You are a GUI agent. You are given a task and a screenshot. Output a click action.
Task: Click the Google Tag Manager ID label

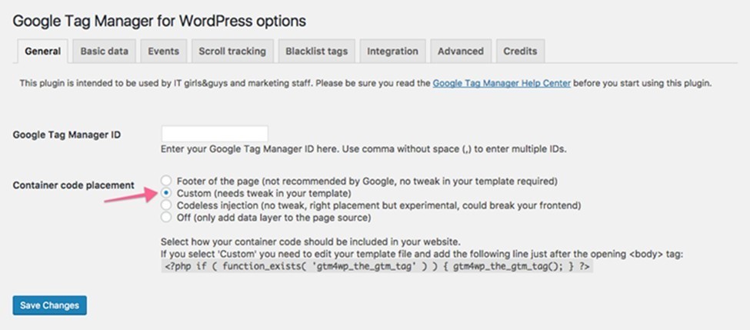click(67, 135)
